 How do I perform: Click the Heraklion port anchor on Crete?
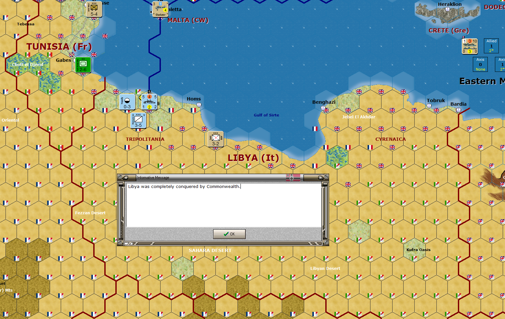(447, 9)
